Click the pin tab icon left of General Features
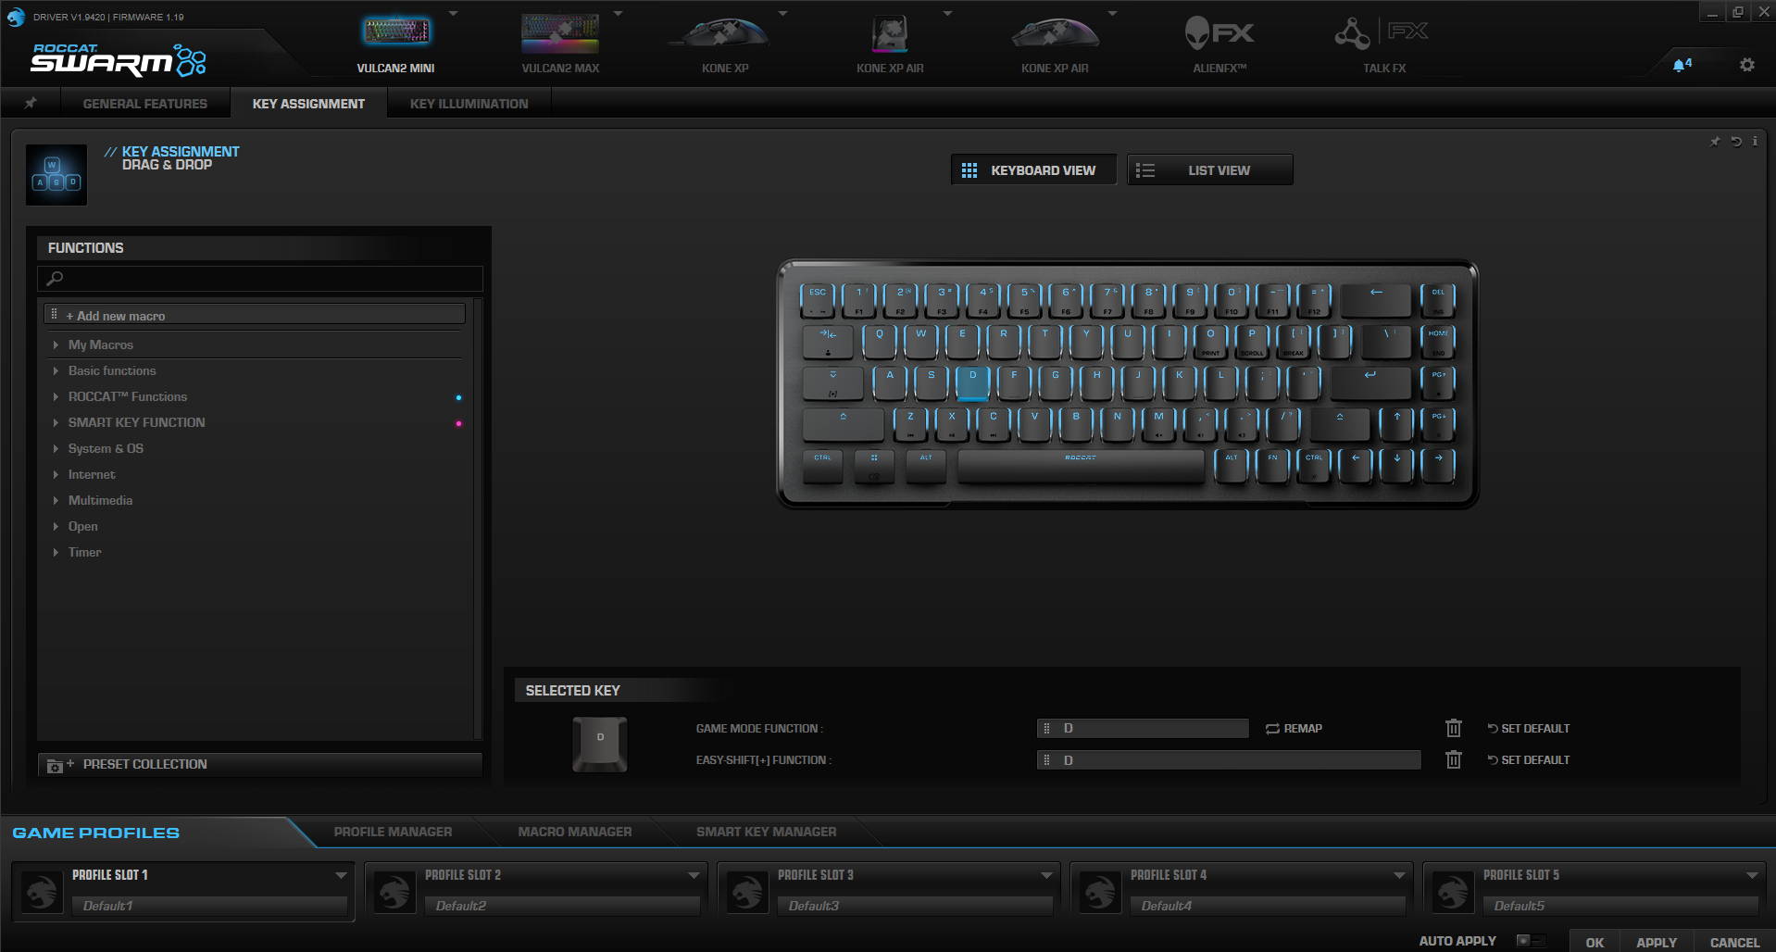Screen dimensions: 1776x952 (x=31, y=103)
